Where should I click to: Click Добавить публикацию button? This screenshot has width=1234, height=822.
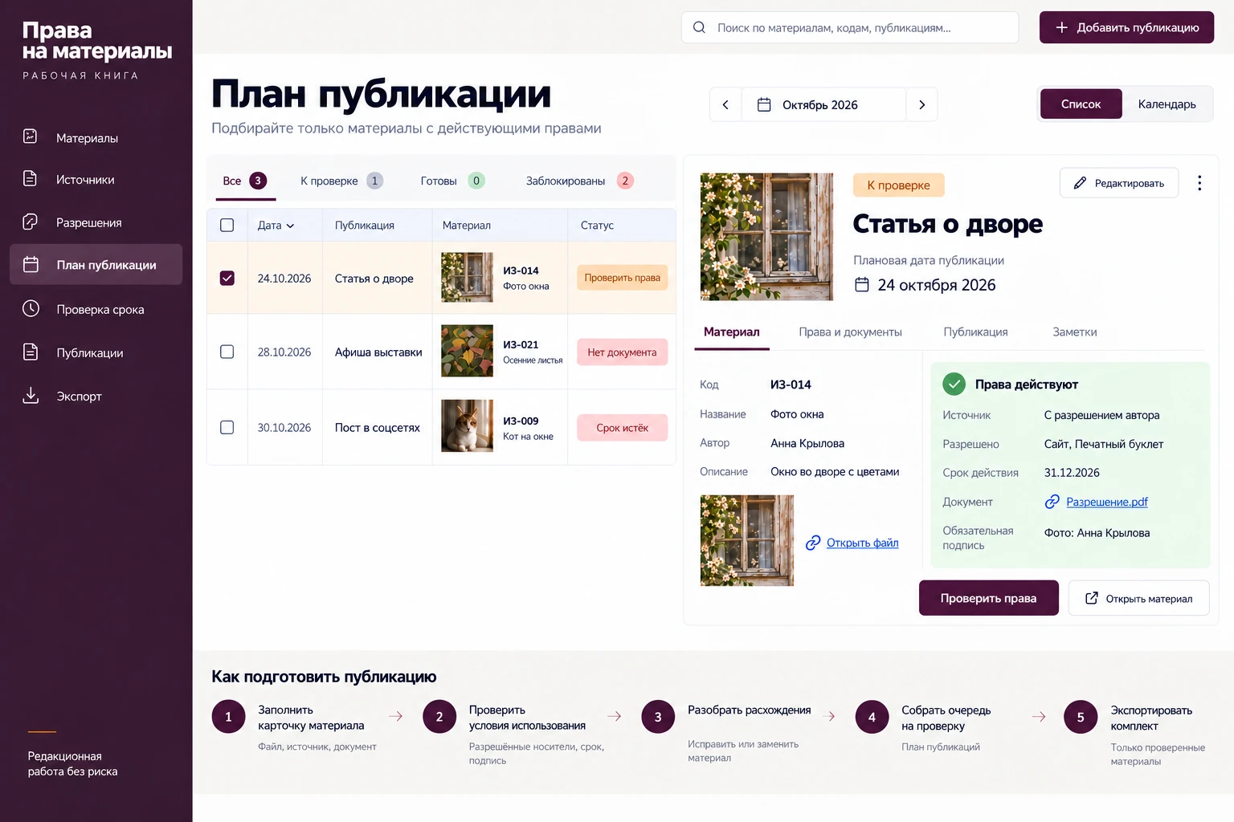(x=1126, y=27)
